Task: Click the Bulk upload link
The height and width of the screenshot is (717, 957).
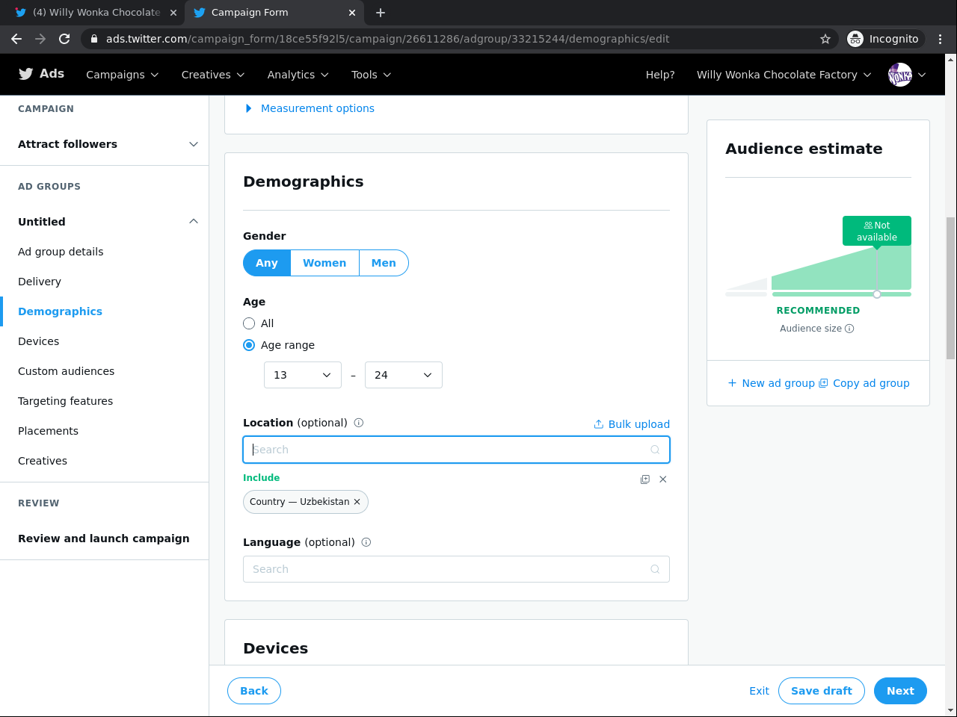Action: pos(632,424)
